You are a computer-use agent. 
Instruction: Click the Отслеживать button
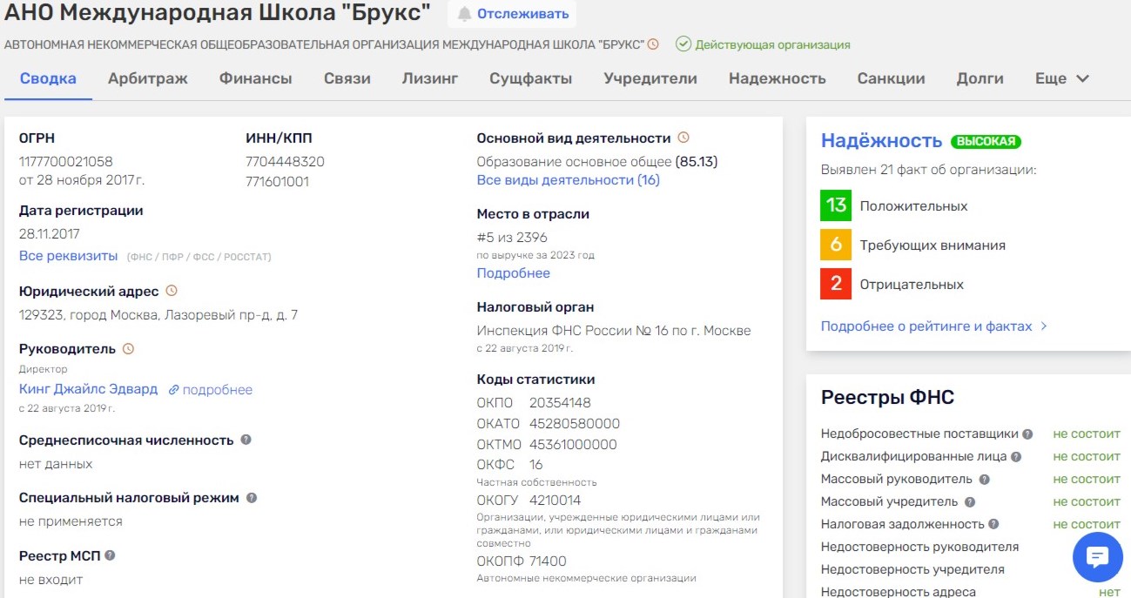[512, 14]
